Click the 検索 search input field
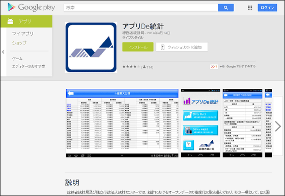285x196 pixels. click(x=141, y=8)
